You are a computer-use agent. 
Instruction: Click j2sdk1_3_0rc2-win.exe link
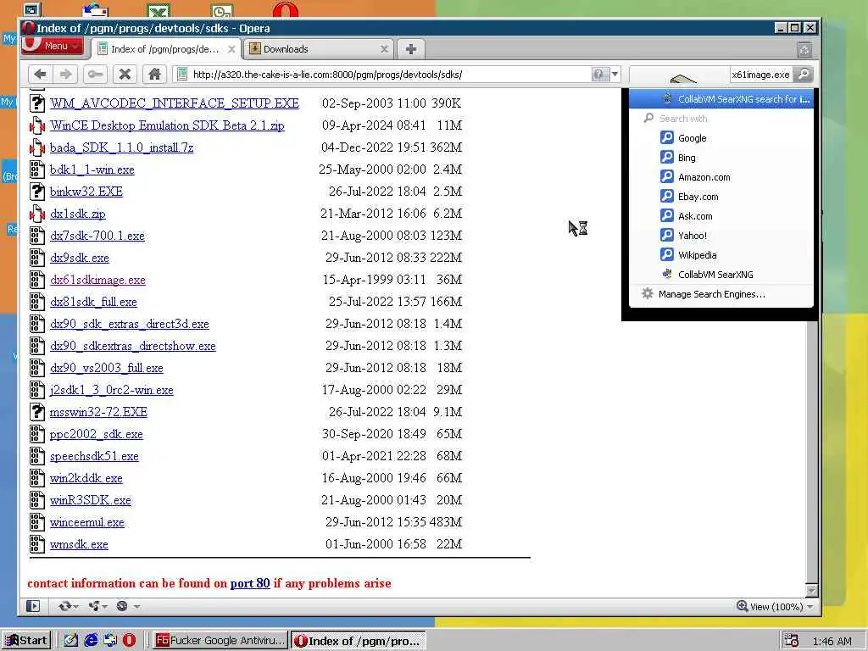111,390
